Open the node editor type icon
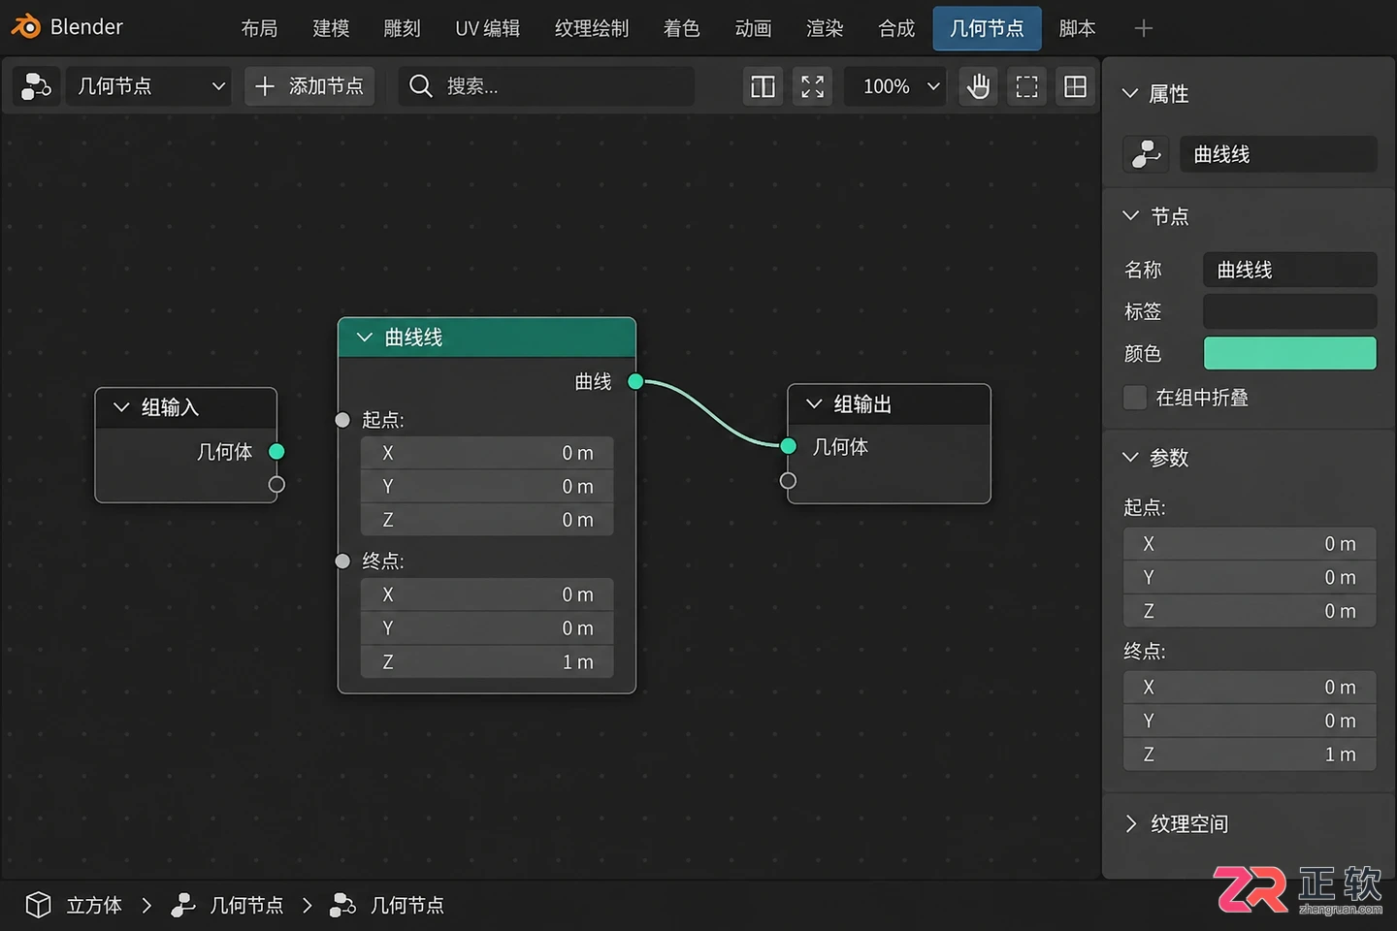 (x=36, y=86)
